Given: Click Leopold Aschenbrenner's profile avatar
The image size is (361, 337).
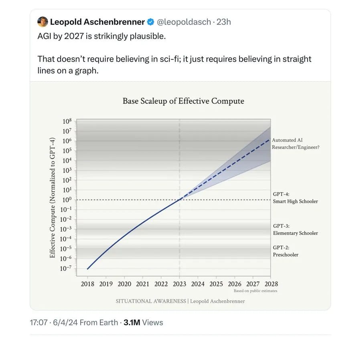Looking at the screenshot, I should coord(43,22).
